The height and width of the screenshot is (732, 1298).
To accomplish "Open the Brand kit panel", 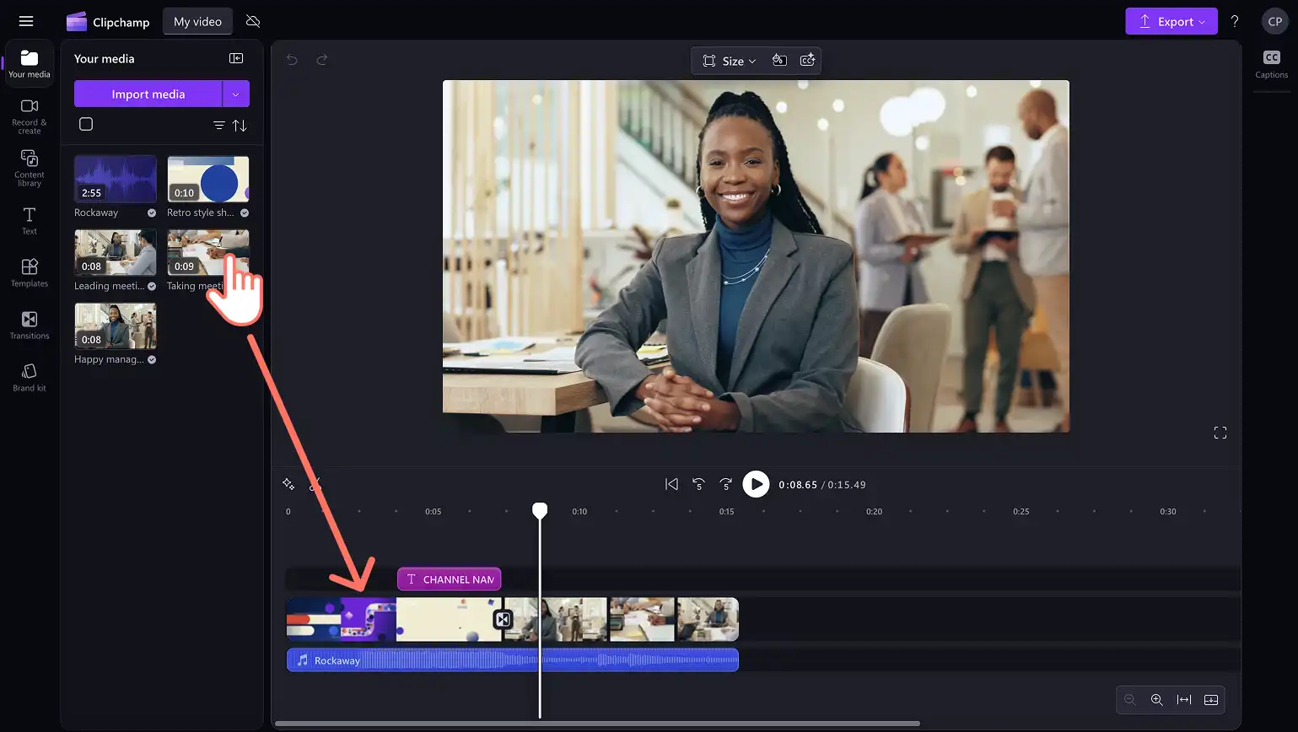I will 30,377.
